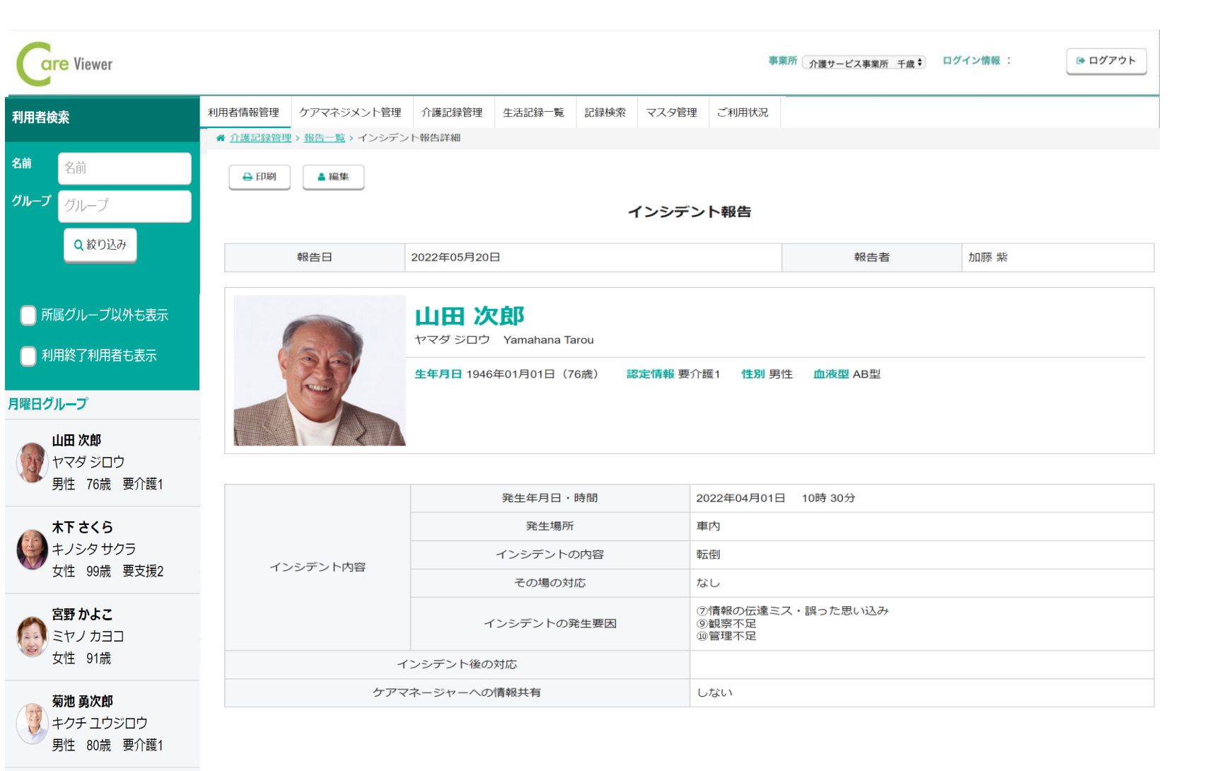Open the グループ selection field
The width and height of the screenshot is (1215, 771).
coord(124,206)
